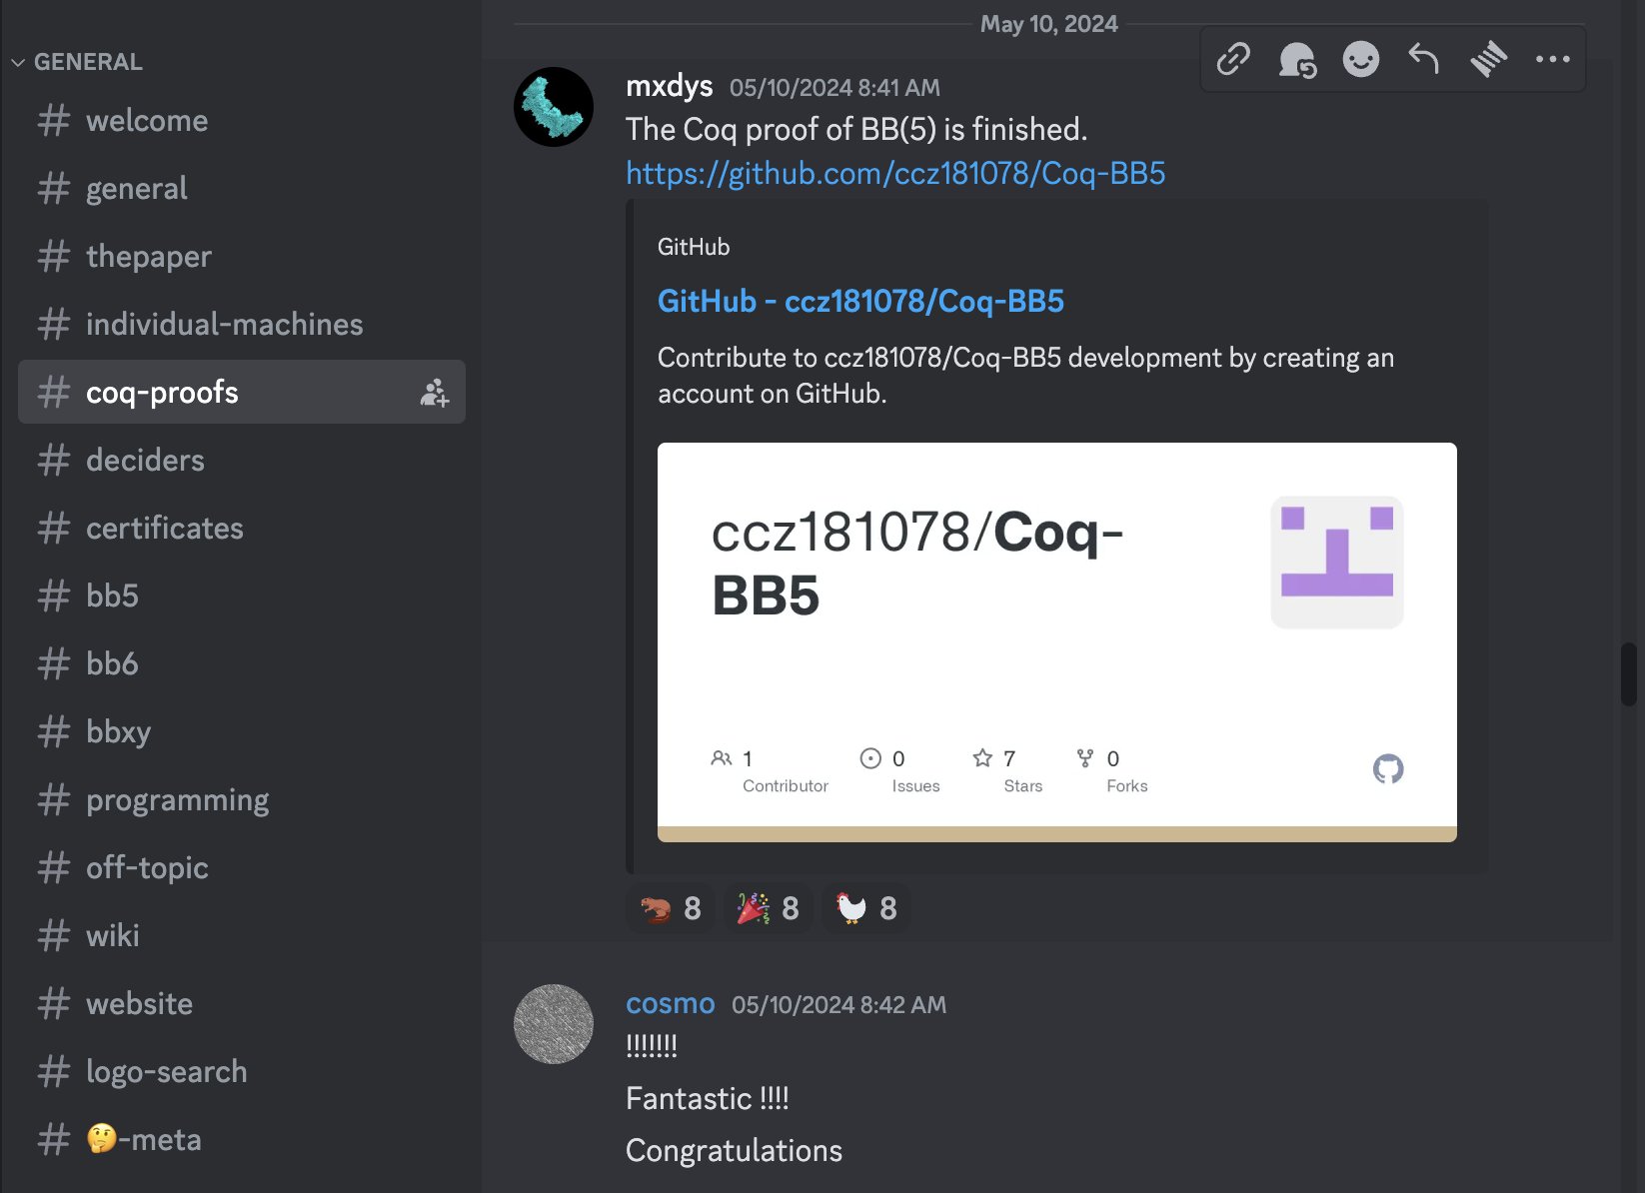1645x1193 pixels.
Task: Toggle the beaver reaction with 8 votes
Action: [x=671, y=908]
